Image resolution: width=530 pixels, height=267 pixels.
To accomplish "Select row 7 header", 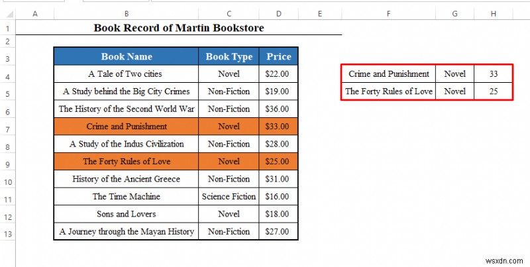I will tap(7, 127).
